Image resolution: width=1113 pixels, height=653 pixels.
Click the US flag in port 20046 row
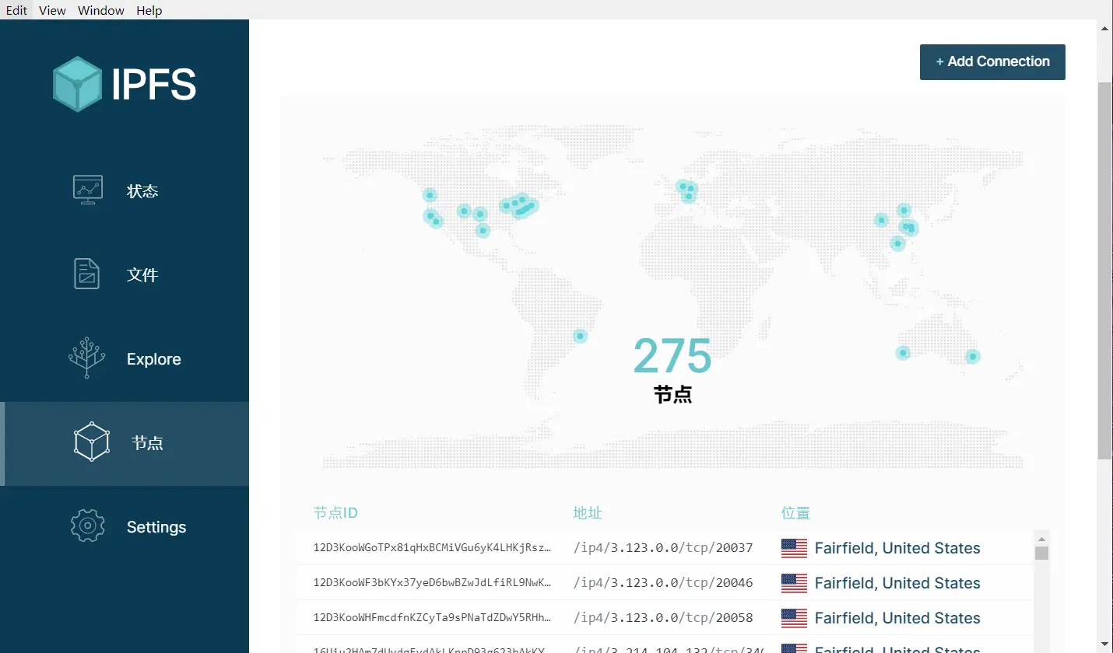[x=794, y=583]
